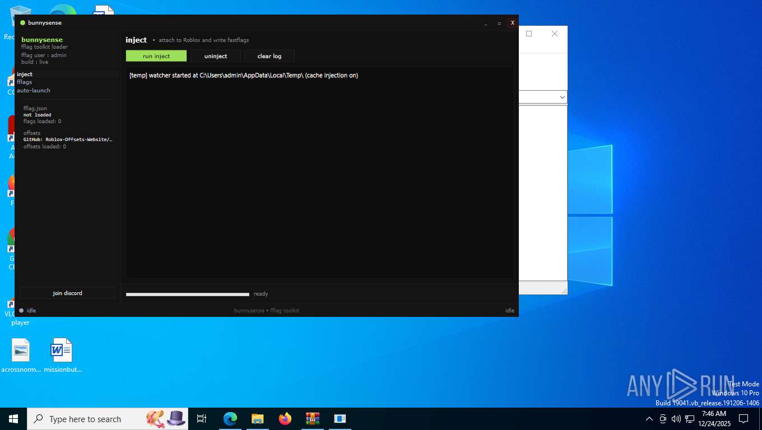Screen dimensions: 762x430
Task: Select the missionbut Word document on desktop
Action: pos(62,356)
